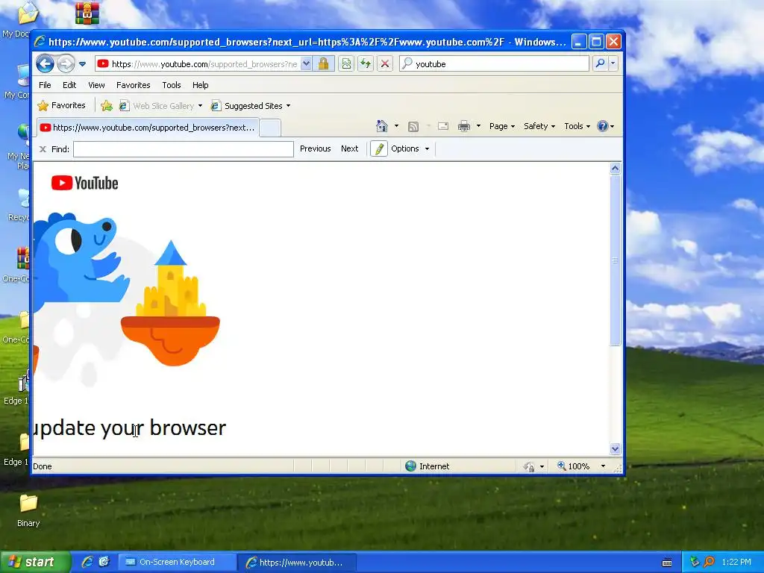This screenshot has width=764, height=573.
Task: Click the vertical scrollbar thumb
Action: (615, 260)
